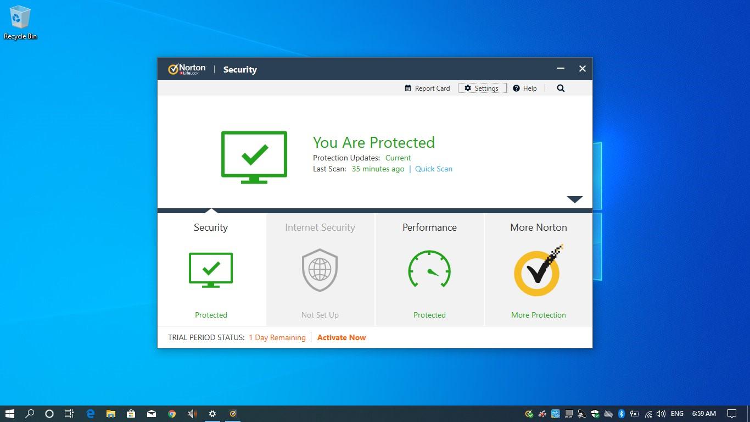Open File Explorer from taskbar

tap(111, 414)
